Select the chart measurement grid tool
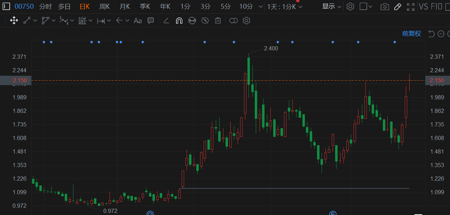Screen dimensions: 450x215 point(82,20)
